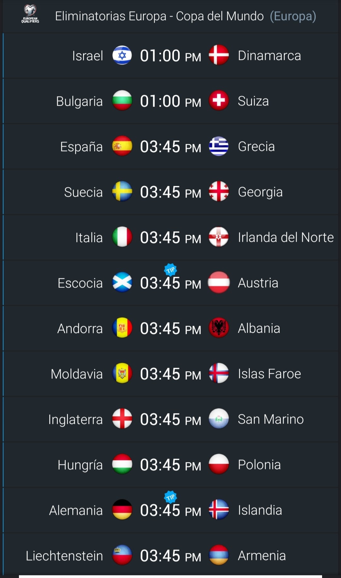Open the TIP badge above Alemania match
The height and width of the screenshot is (578, 341).
[170, 497]
